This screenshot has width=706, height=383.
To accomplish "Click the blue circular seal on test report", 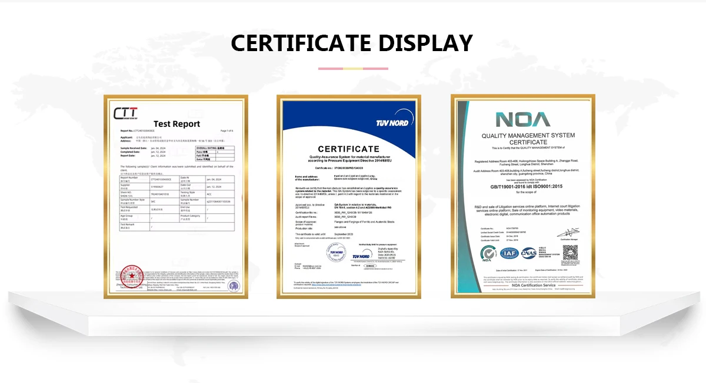I will (234, 286).
